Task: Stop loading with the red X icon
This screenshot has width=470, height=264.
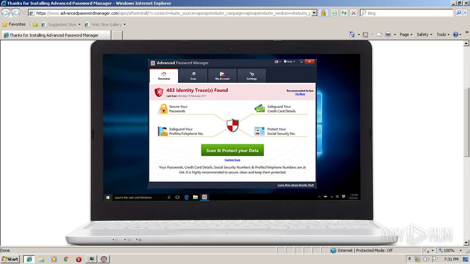Action: (353, 13)
